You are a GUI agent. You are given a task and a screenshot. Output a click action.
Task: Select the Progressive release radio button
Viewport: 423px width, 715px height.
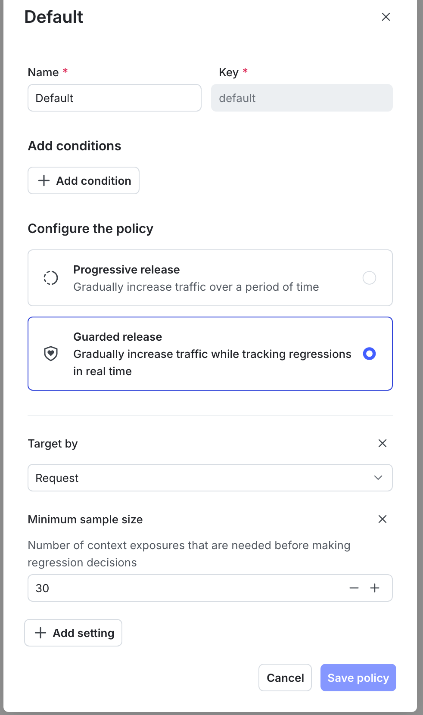point(369,278)
